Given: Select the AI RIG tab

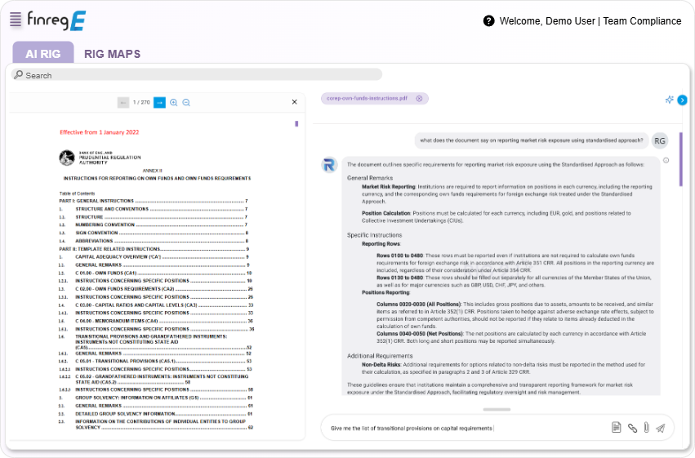Looking at the screenshot, I should click(x=43, y=54).
